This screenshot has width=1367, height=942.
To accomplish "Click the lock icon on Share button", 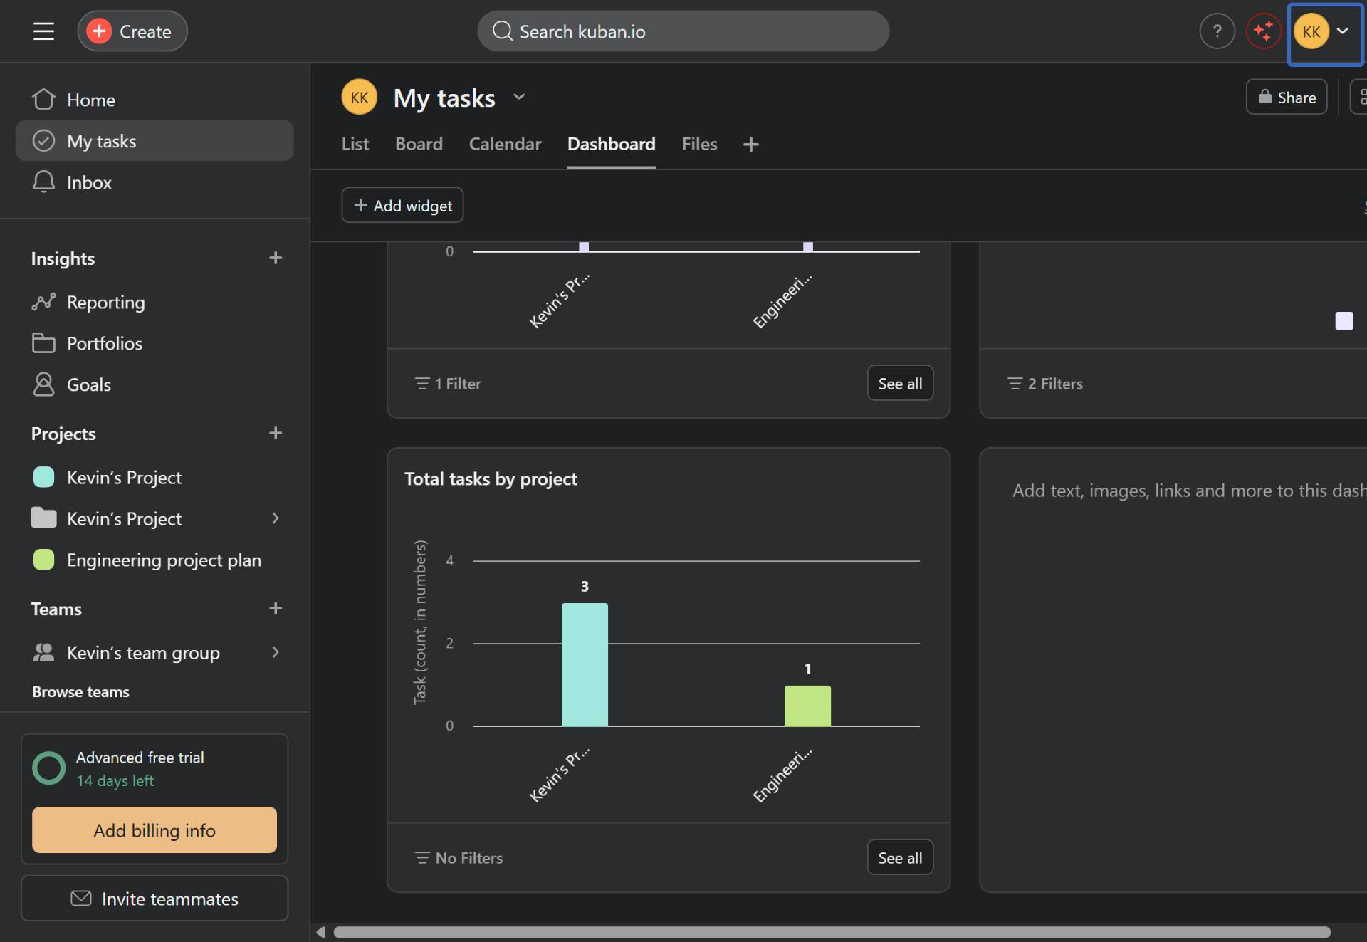I will click(1265, 97).
